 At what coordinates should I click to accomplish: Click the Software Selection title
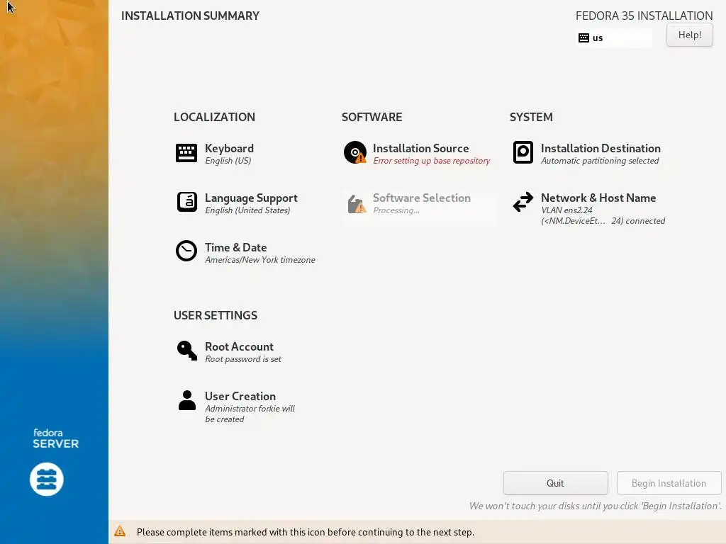tap(421, 198)
